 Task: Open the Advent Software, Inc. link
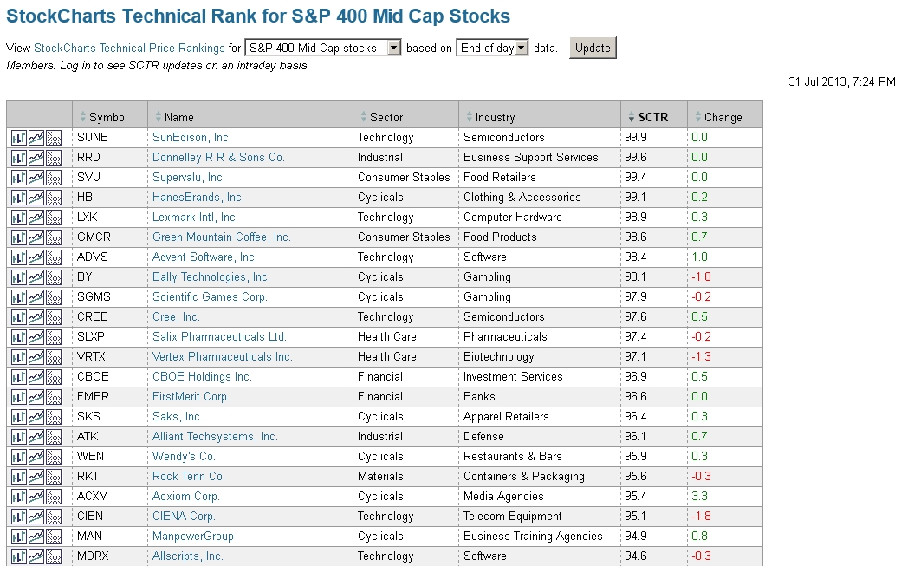(204, 257)
